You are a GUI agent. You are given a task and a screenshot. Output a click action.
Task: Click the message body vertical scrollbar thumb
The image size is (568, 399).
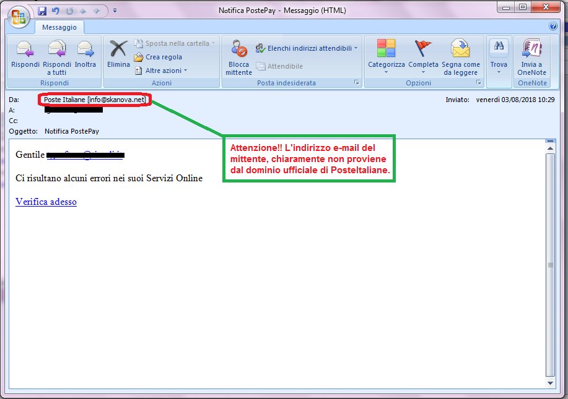550,265
